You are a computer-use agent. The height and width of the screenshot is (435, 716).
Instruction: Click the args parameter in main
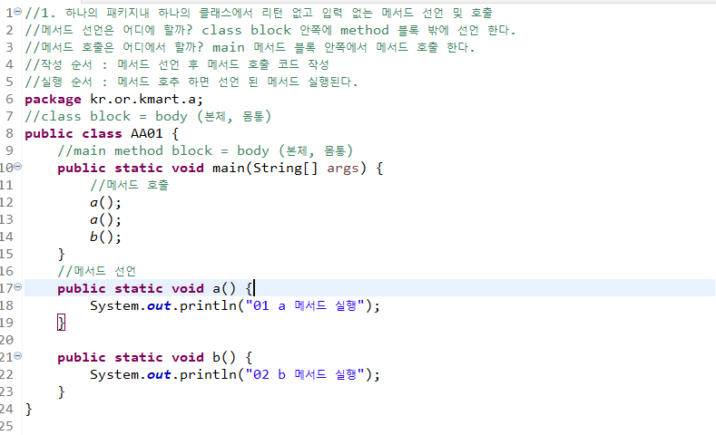click(342, 169)
